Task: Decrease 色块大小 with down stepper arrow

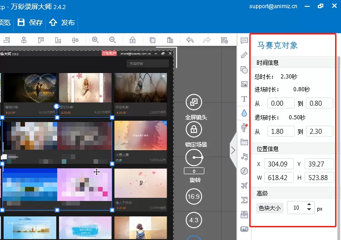Action: coord(309,209)
